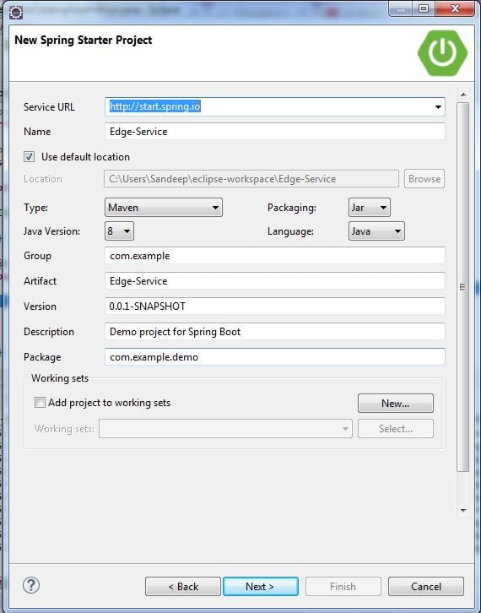Image resolution: width=481 pixels, height=613 pixels.
Task: Open the Packaging Jar dropdown
Action: [x=370, y=207]
